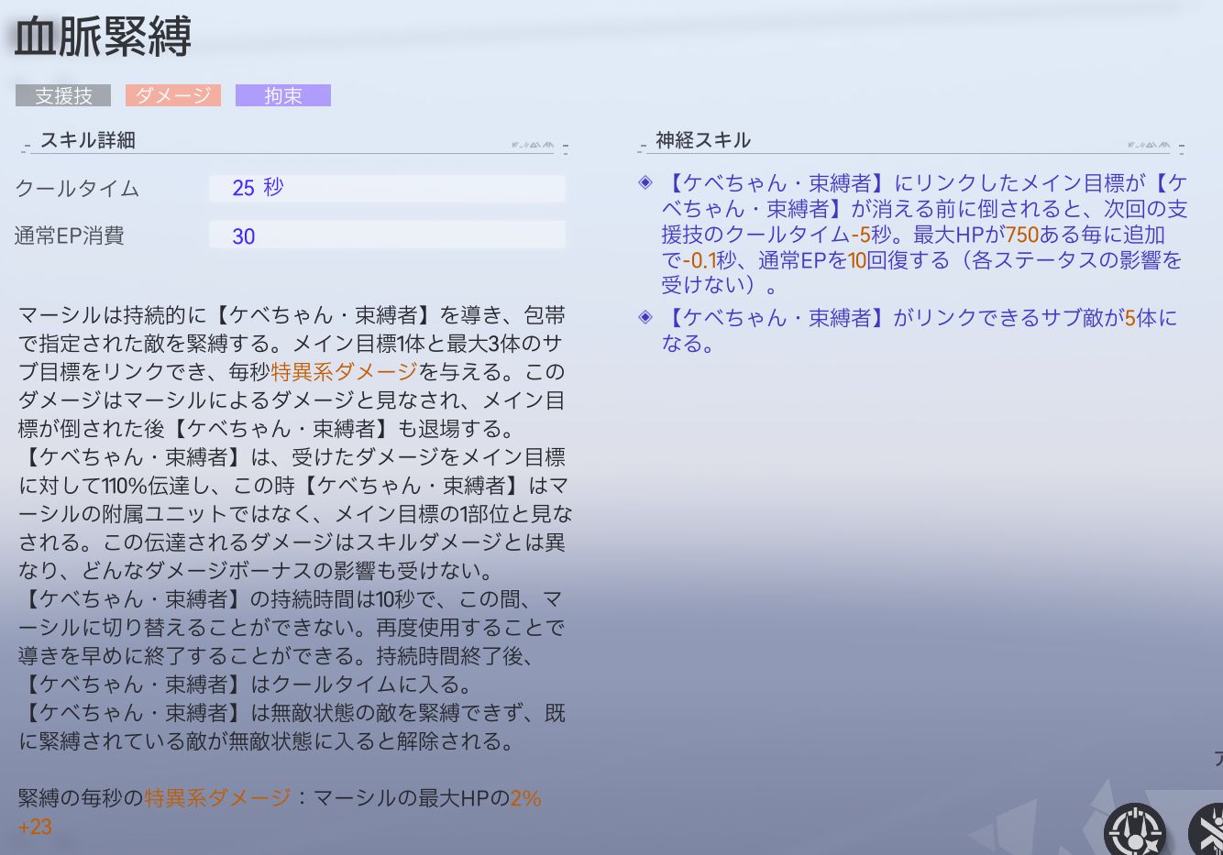1223x855 pixels.
Task: Click the first diamond bullet under 神経スキル
Action: click(x=645, y=183)
